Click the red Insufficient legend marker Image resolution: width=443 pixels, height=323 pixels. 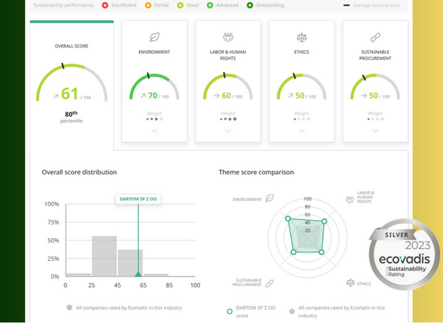(x=105, y=5)
